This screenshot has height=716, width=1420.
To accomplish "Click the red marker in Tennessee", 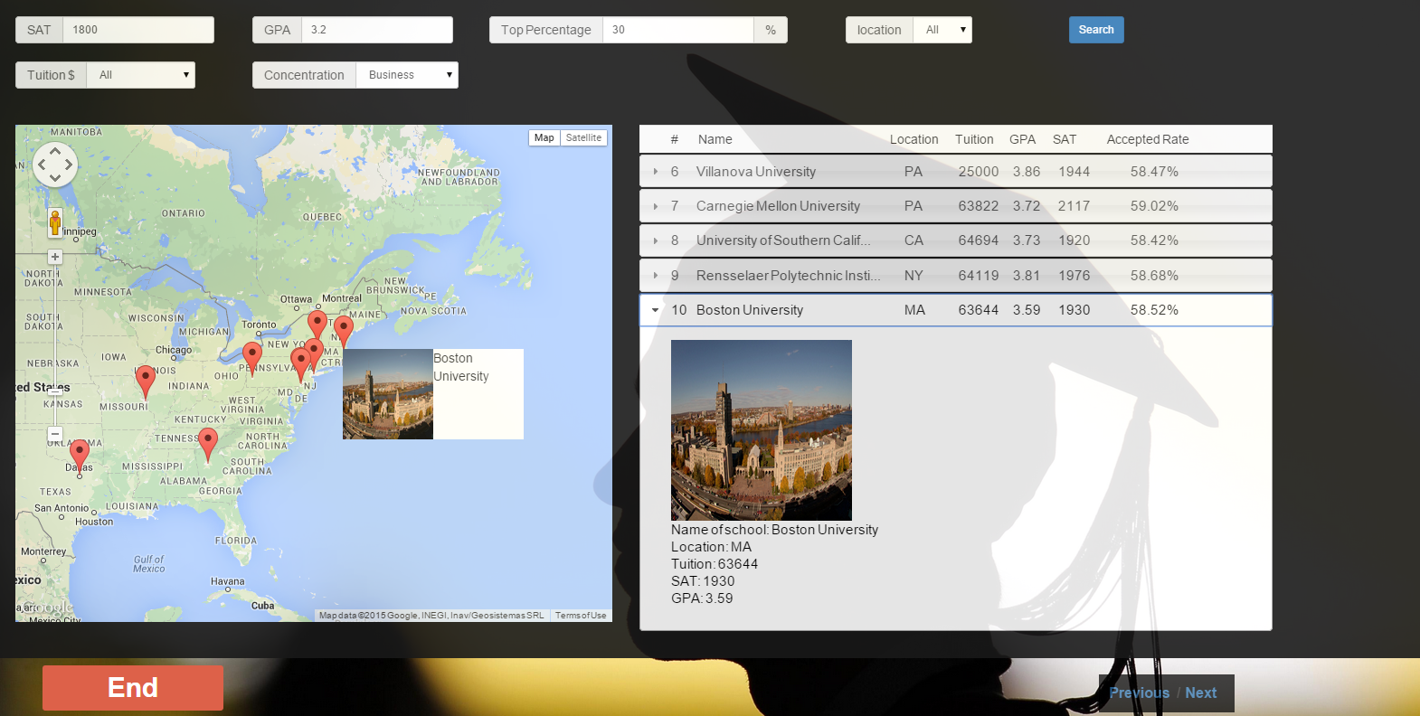I will 208,443.
